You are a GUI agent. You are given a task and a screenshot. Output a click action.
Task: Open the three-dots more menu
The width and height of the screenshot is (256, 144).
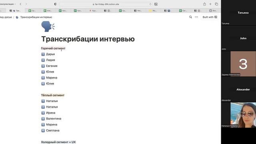point(196,17)
